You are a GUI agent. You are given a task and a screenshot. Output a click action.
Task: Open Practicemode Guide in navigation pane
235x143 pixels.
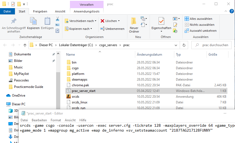[x=28, y=87]
